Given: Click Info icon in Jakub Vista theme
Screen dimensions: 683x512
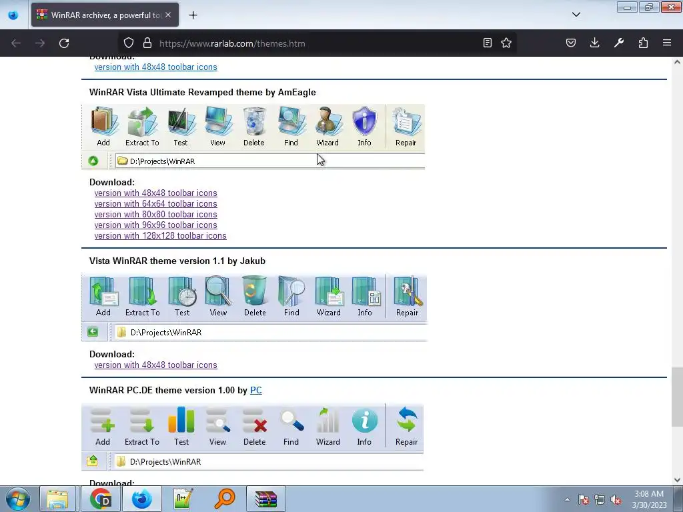Looking at the screenshot, I should 366,291.
